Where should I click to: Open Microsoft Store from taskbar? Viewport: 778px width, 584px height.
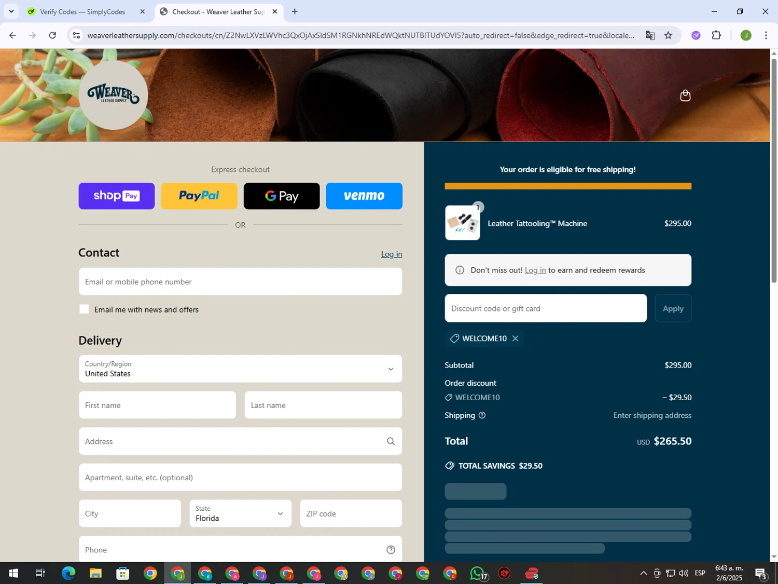tap(123, 573)
